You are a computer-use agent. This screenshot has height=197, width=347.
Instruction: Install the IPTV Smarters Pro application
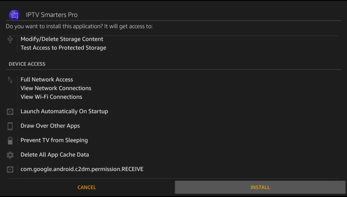point(260,187)
